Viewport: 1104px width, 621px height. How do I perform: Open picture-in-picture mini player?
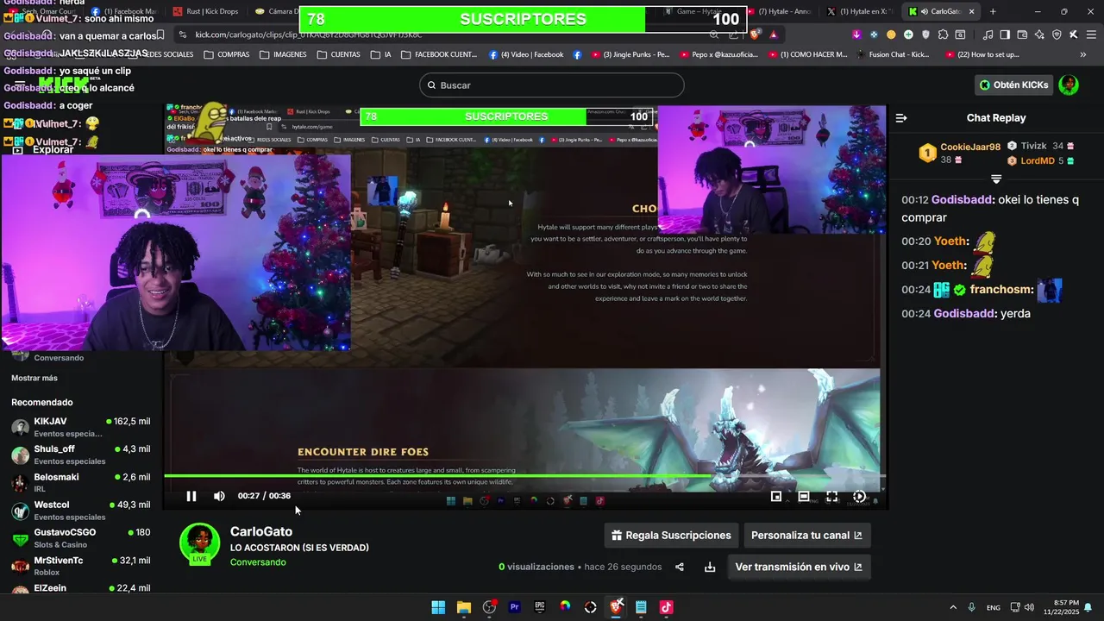click(x=776, y=496)
